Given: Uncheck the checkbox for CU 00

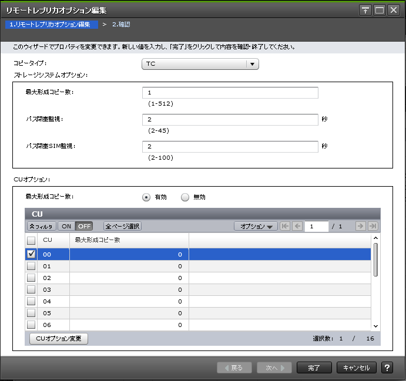Looking at the screenshot, I should point(31,254).
